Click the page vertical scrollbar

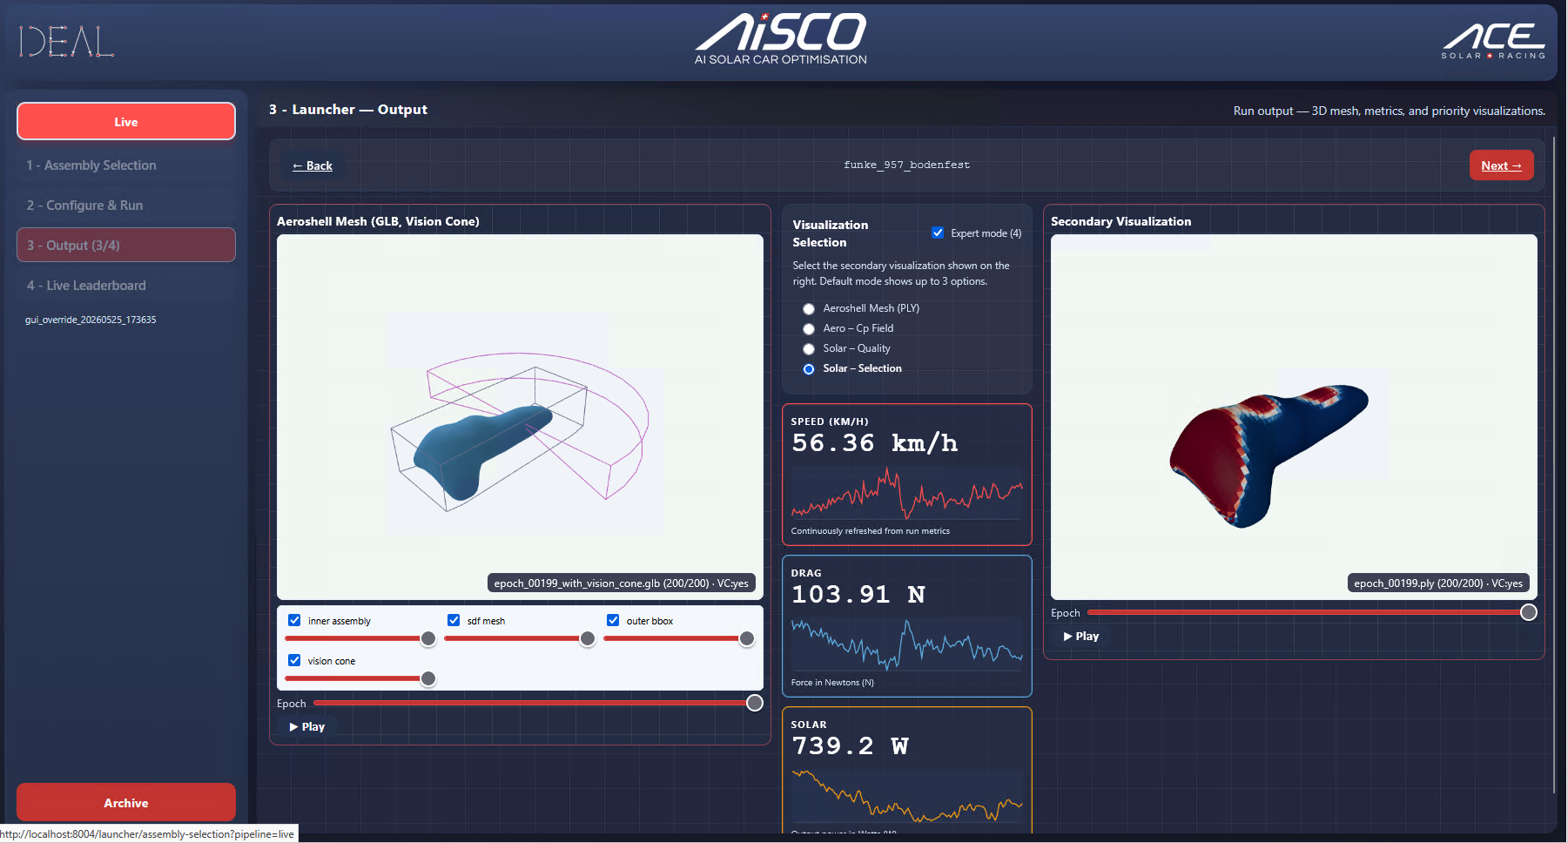coord(1554,464)
